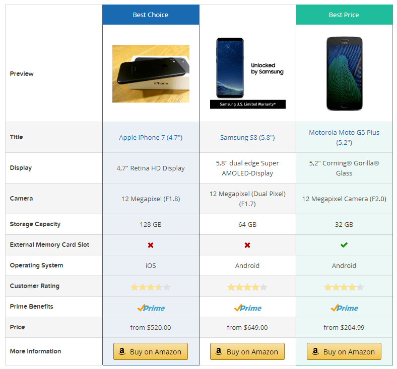Click the Moto G5 Plus preview image
This screenshot has width=397, height=369.
tap(344, 73)
